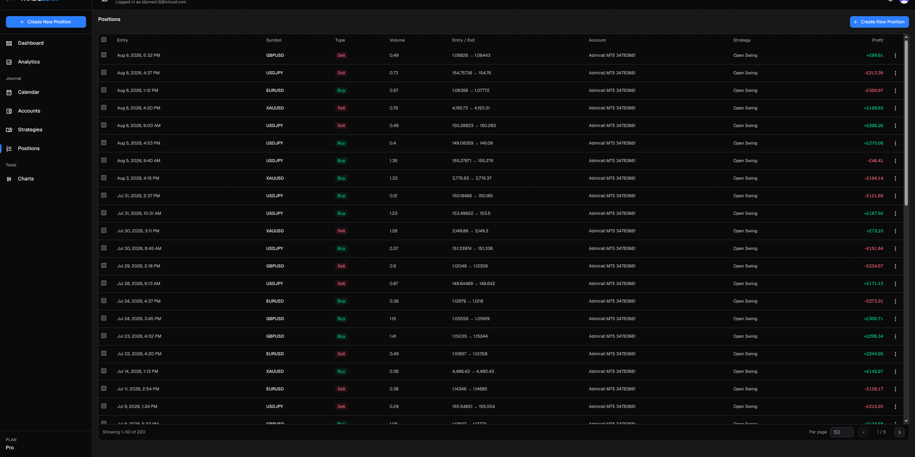Select the Jul 30, 3:11 PM XAUUSD row checkbox
Viewport: 915px width, 457px height.
(104, 231)
